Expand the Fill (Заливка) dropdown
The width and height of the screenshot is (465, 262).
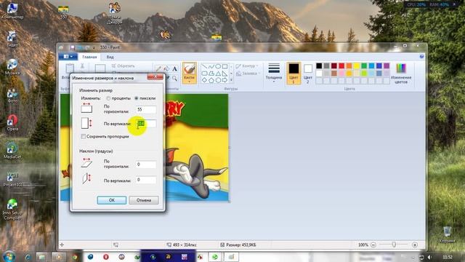pos(248,74)
